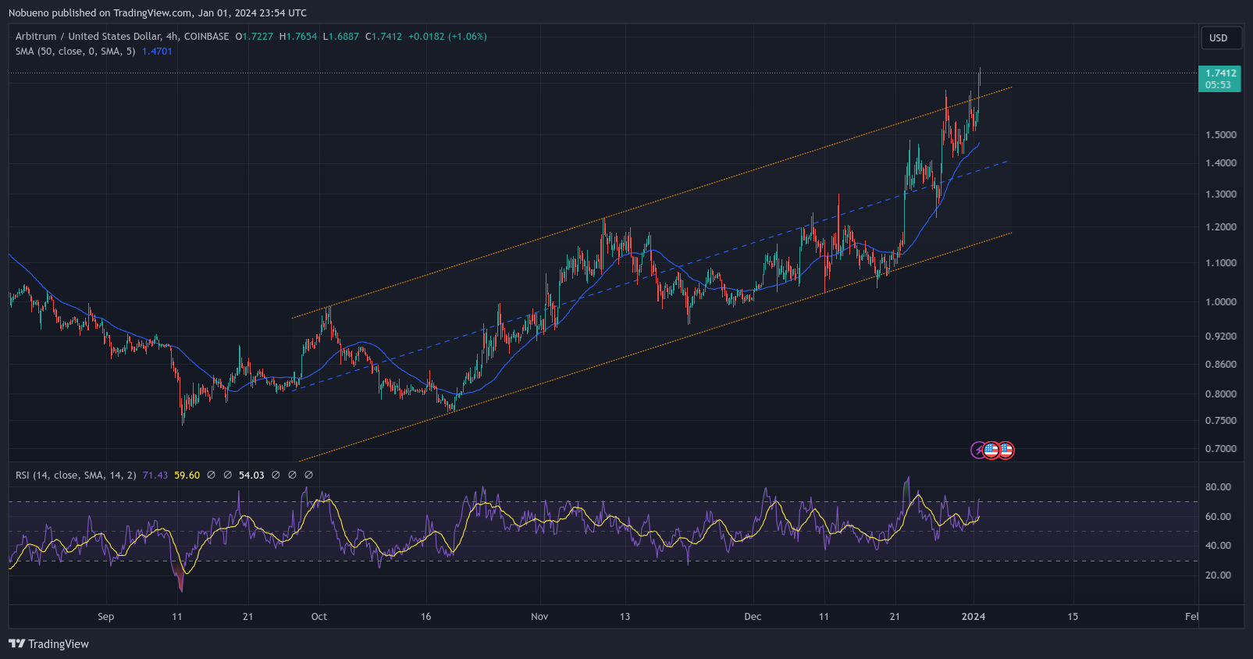Click the high price H1.7654
1253x659 pixels.
[x=298, y=37]
